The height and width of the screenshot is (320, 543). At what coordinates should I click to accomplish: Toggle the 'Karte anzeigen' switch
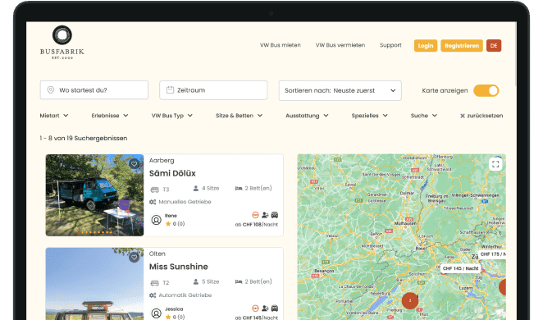pos(486,91)
